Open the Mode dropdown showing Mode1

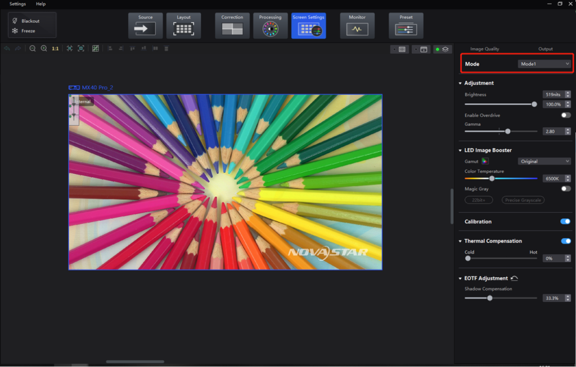point(544,64)
